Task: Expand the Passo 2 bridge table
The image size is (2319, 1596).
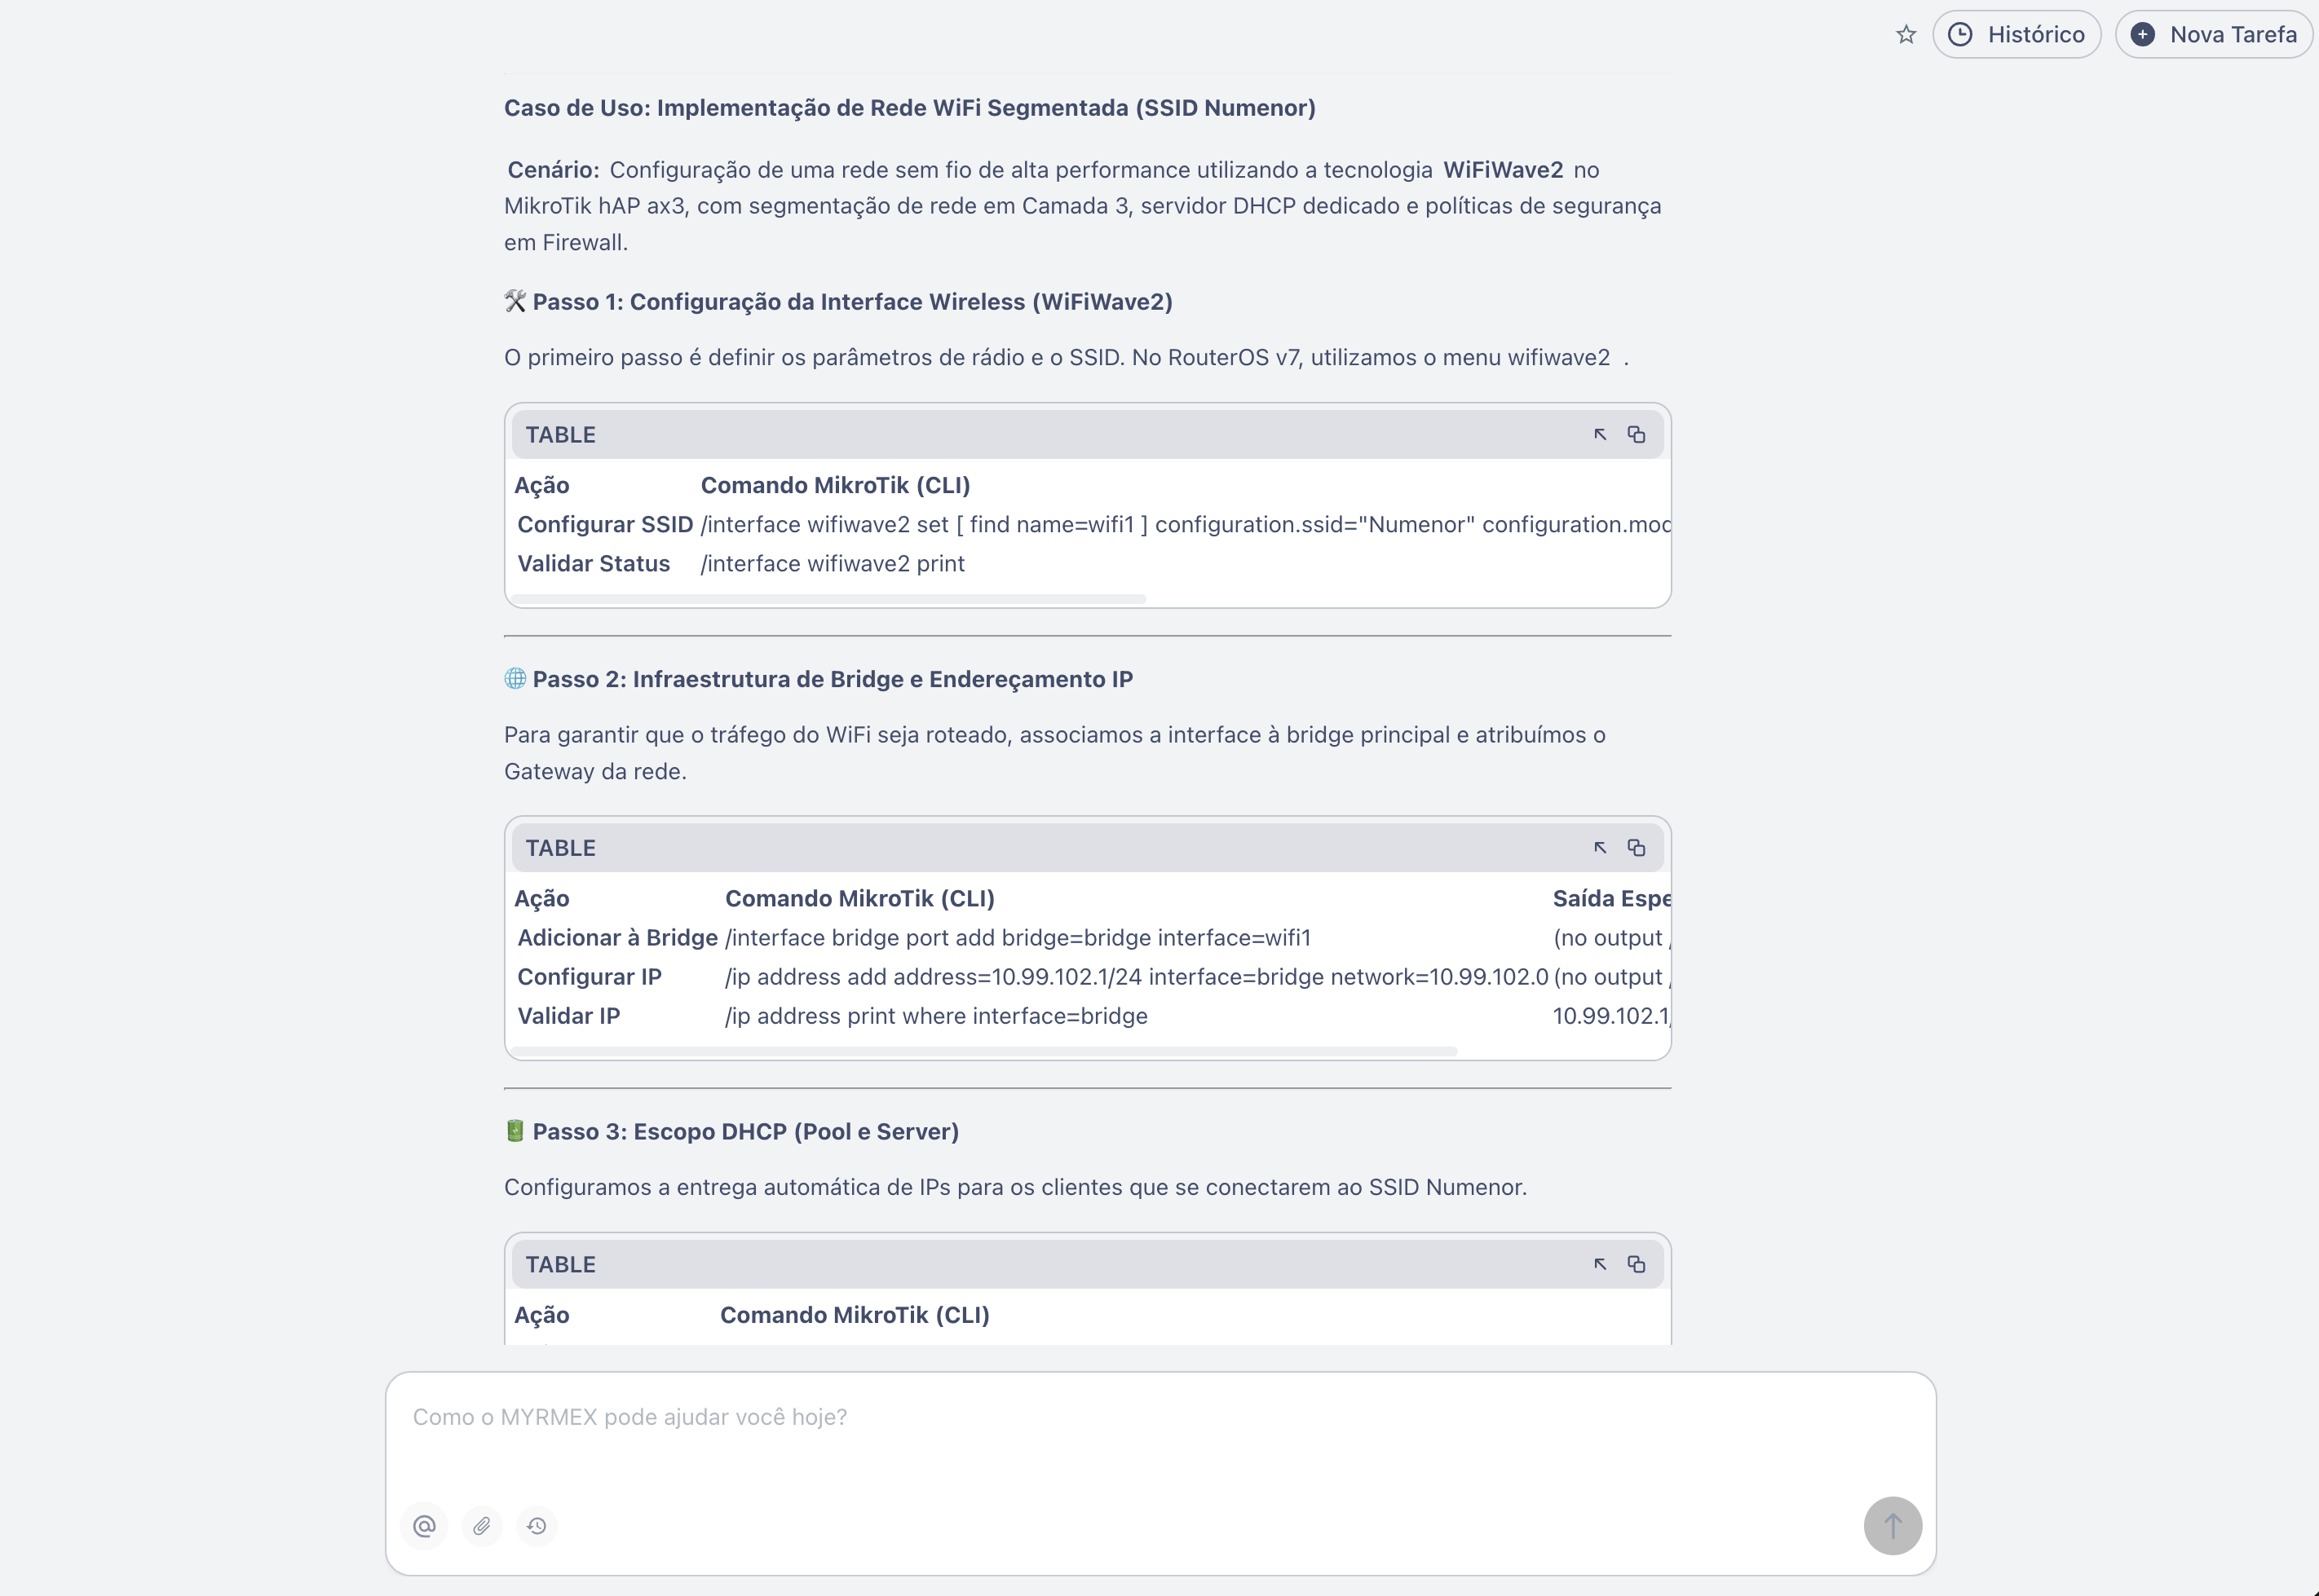Action: (1601, 847)
